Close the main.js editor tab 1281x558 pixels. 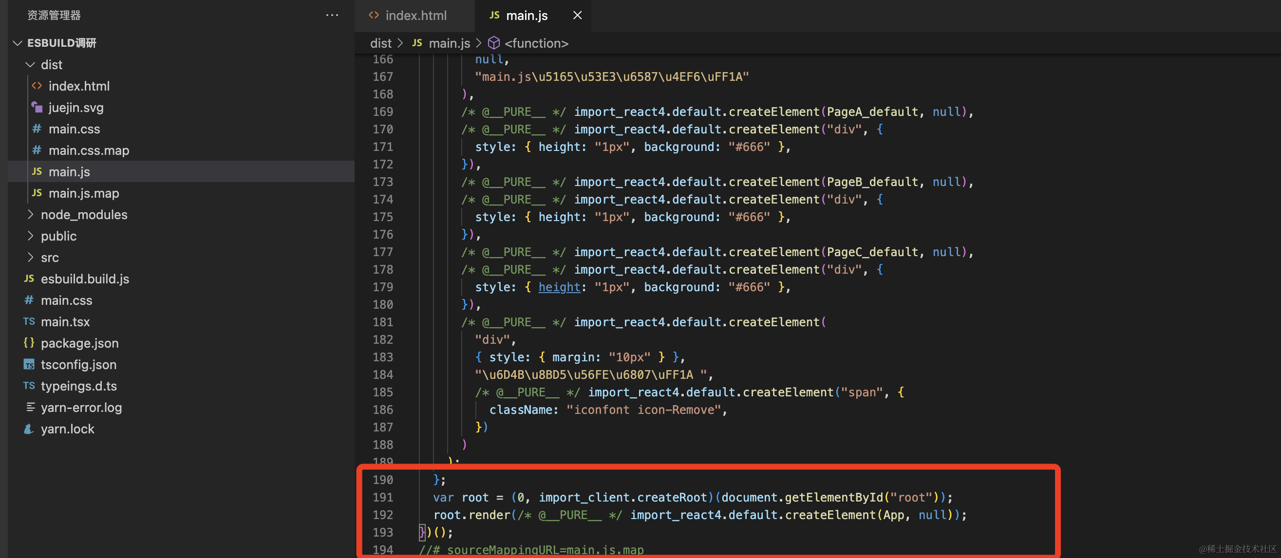[x=577, y=16]
